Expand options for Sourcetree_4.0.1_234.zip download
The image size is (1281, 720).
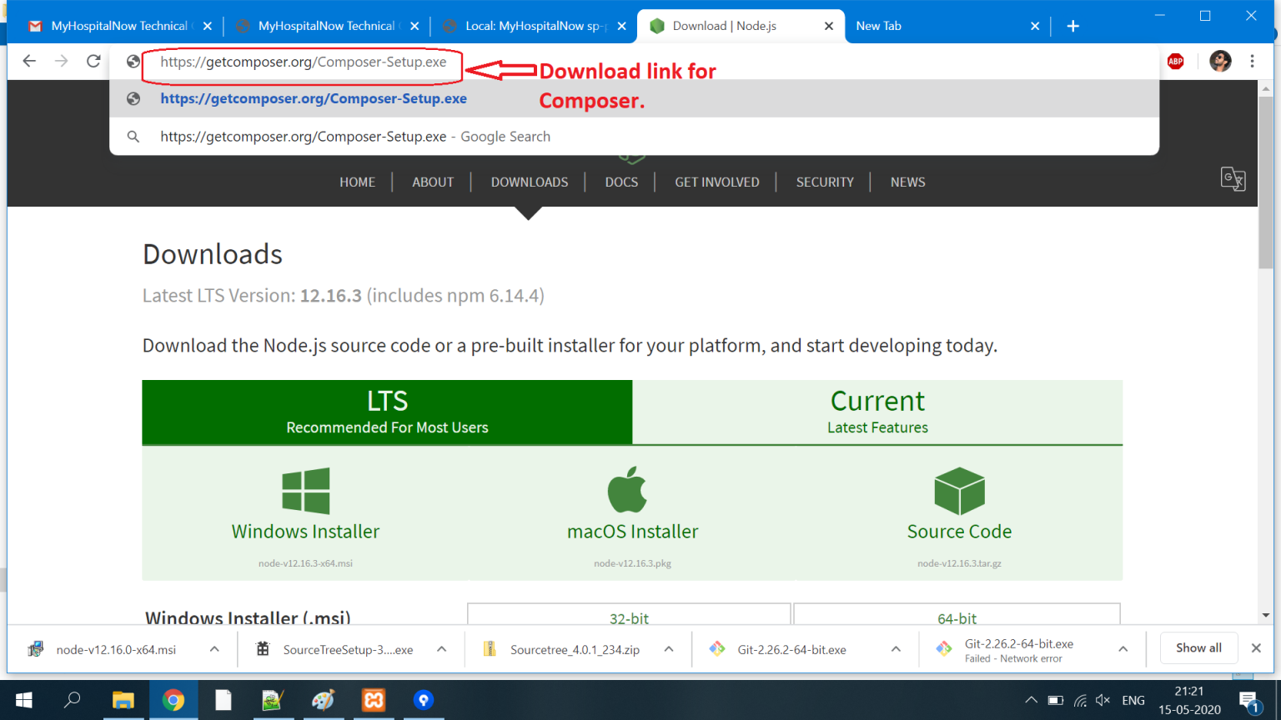pyautogui.click(x=669, y=649)
